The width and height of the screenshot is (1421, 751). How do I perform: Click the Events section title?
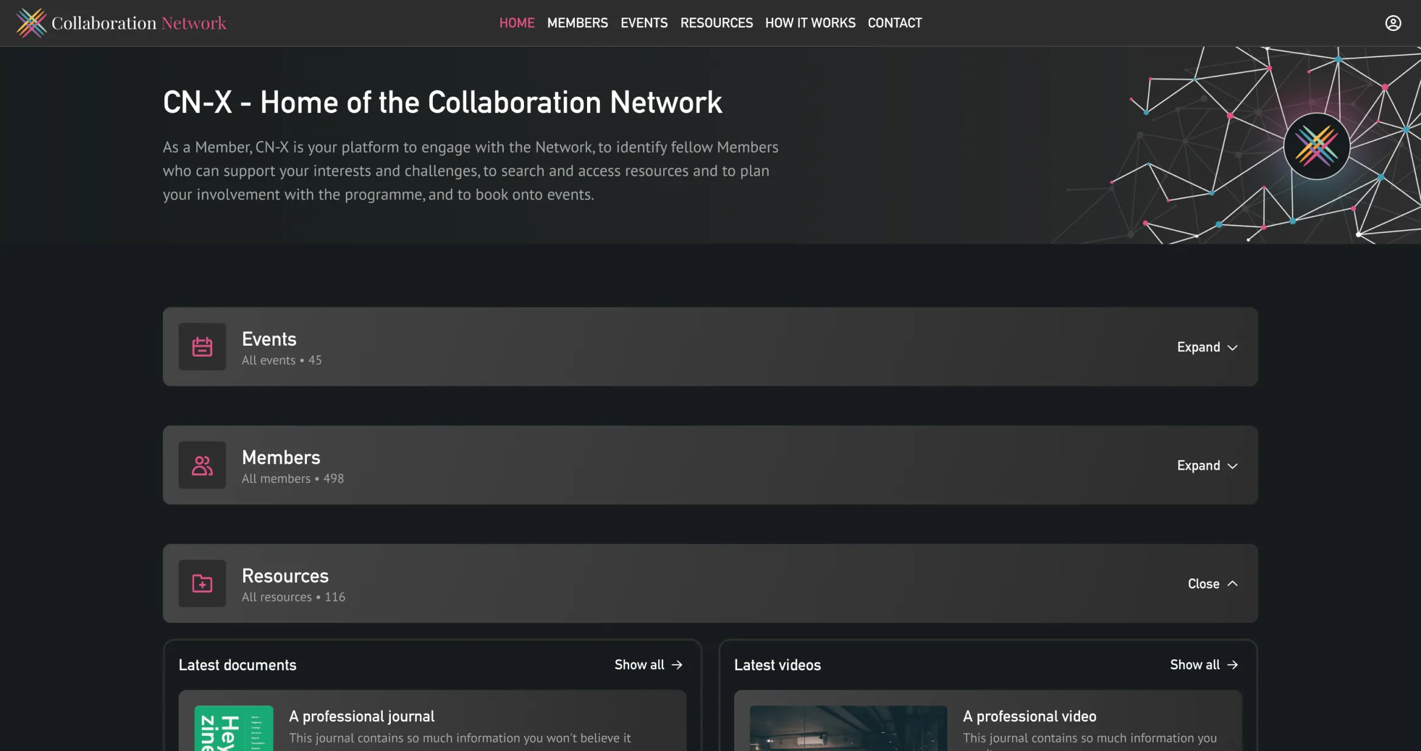point(269,339)
